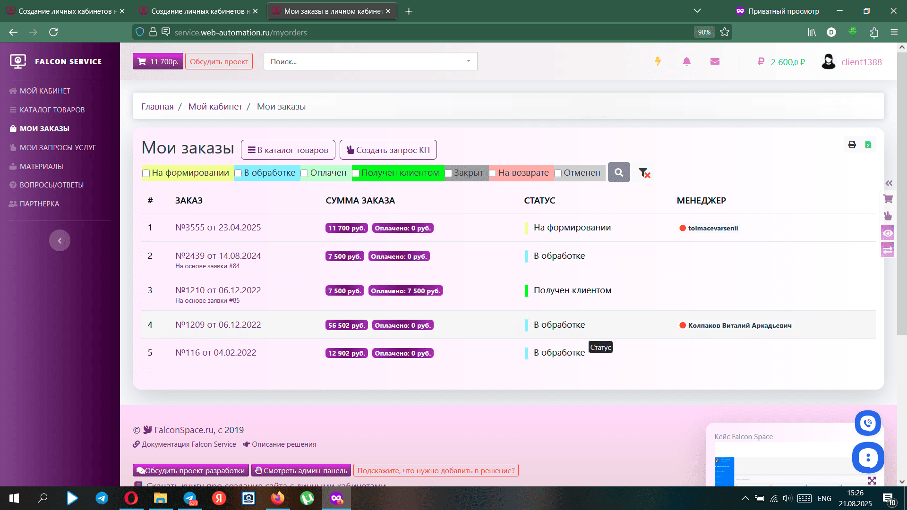The width and height of the screenshot is (907, 510).
Task: Click the phone callback widget icon
Action: click(x=868, y=423)
